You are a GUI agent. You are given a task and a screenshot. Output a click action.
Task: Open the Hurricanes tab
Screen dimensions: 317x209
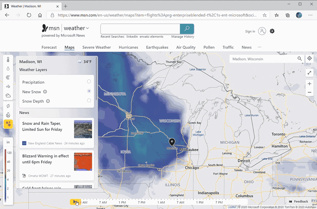click(x=128, y=47)
